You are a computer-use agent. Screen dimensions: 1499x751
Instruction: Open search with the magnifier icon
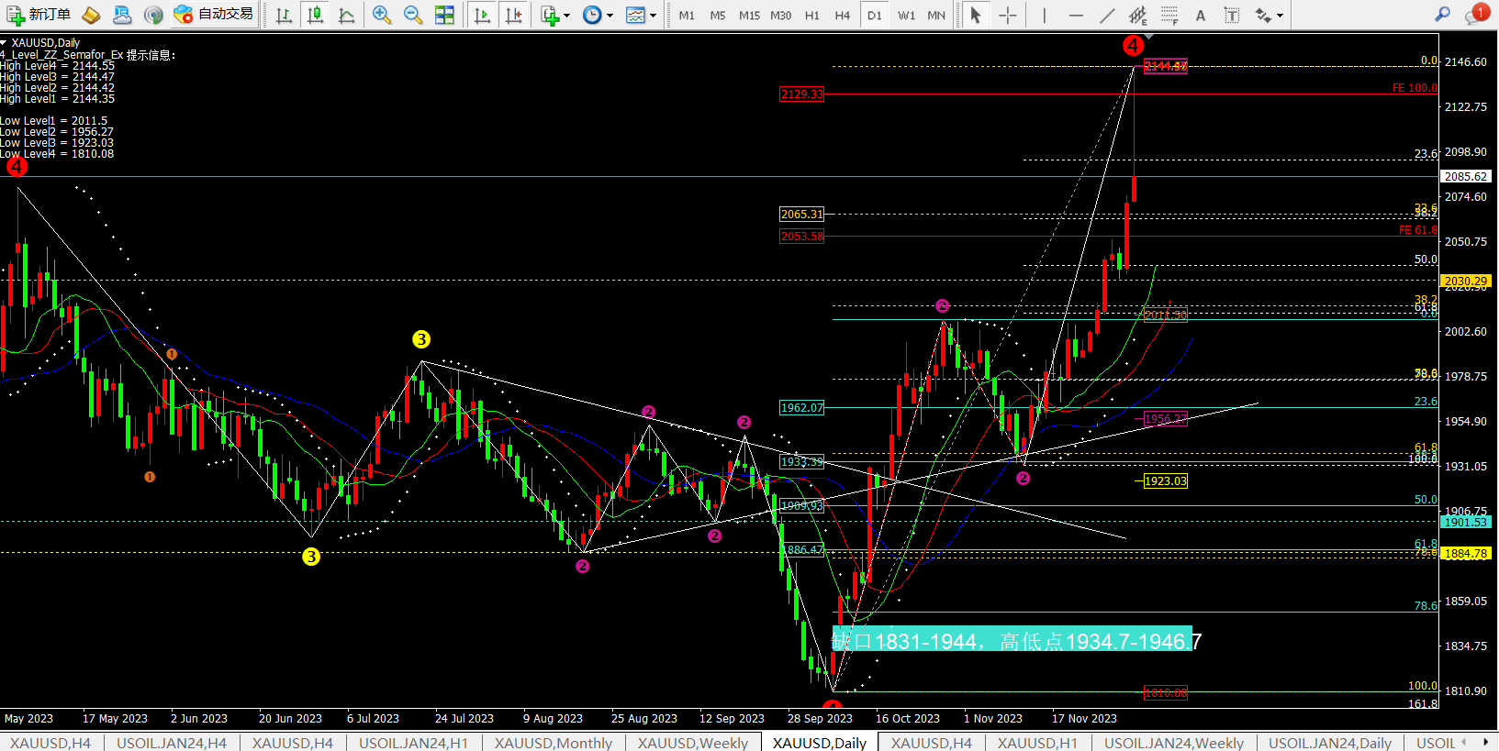coord(1442,15)
